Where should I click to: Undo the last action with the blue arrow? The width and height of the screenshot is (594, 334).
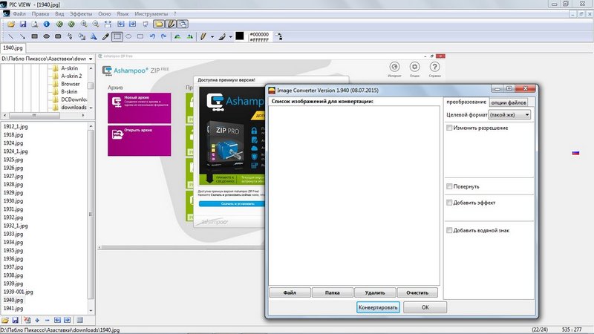pos(152,36)
